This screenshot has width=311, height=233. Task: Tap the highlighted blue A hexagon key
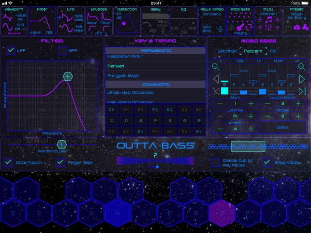click(118, 213)
